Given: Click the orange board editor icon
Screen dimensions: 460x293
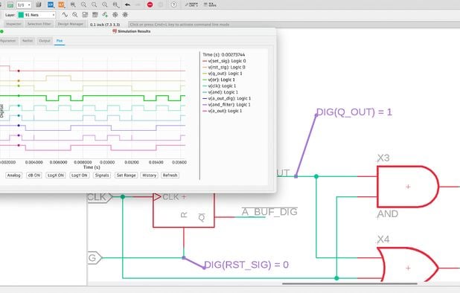Looking at the screenshot, I should (x=61, y=4).
